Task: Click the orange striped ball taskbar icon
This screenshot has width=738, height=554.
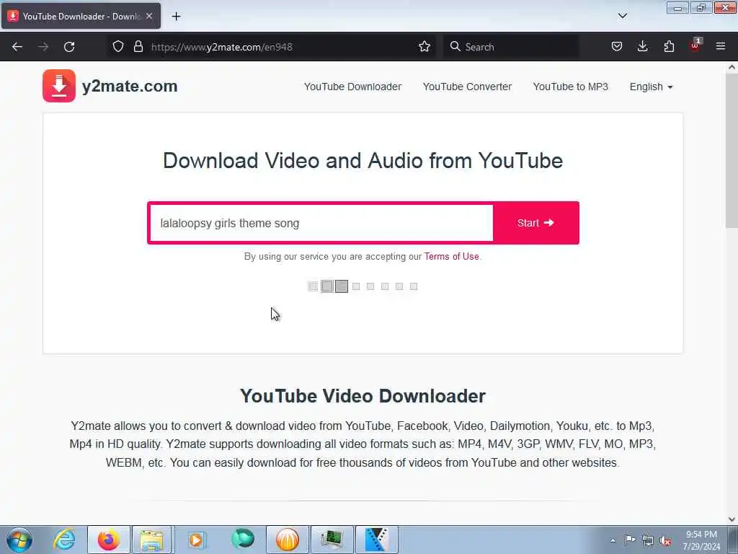Action: pyautogui.click(x=288, y=540)
